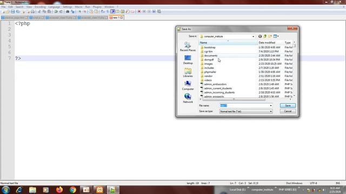Sort files by Date modified column

pos(270,43)
